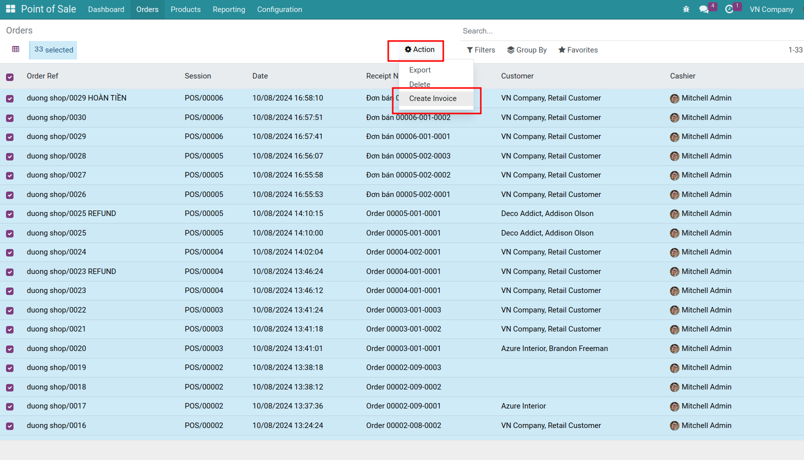Open the apps grid menu
This screenshot has height=460, width=804.
pos(10,8)
